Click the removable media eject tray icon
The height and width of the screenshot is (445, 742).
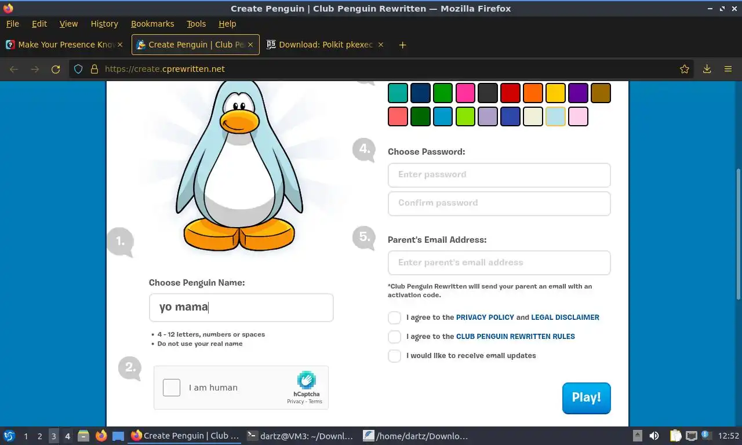coord(637,436)
